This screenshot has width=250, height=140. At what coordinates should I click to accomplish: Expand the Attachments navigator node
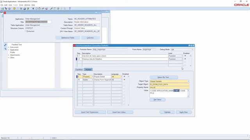(x=9, y=55)
